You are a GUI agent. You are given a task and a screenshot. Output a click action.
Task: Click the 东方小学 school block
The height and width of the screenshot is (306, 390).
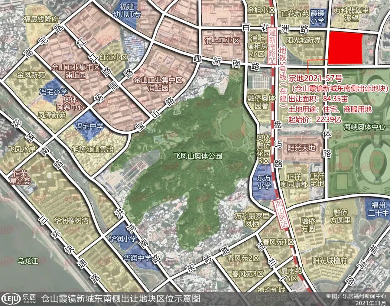[264, 182]
